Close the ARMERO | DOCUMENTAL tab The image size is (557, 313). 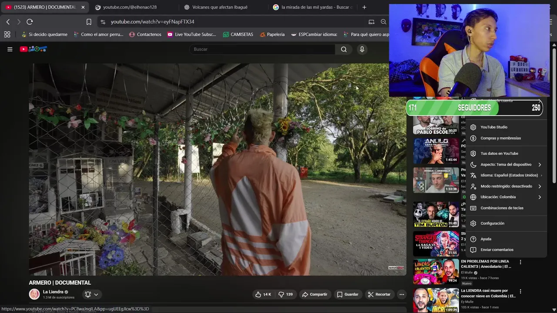click(x=83, y=7)
